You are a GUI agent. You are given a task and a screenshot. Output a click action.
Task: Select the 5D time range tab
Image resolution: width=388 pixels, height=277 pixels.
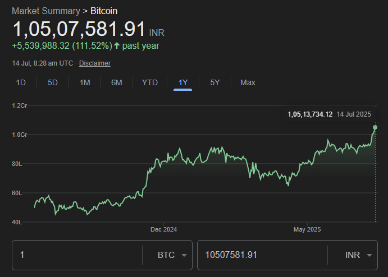pos(53,82)
